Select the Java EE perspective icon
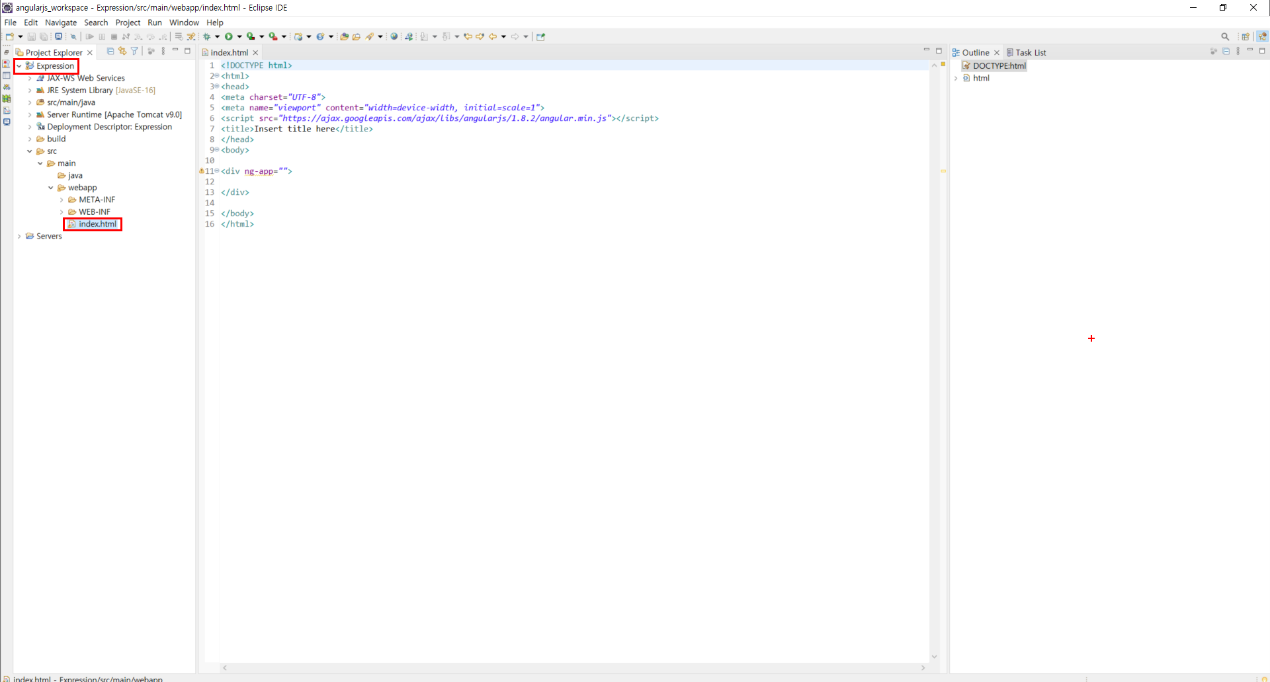This screenshot has width=1270, height=682. point(1263,36)
